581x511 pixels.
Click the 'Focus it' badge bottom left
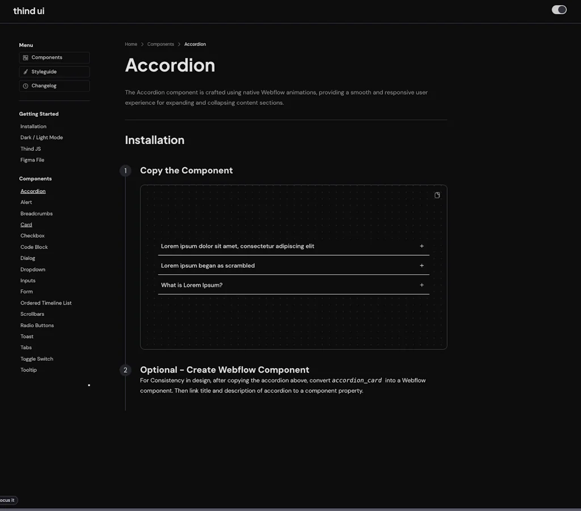8,500
